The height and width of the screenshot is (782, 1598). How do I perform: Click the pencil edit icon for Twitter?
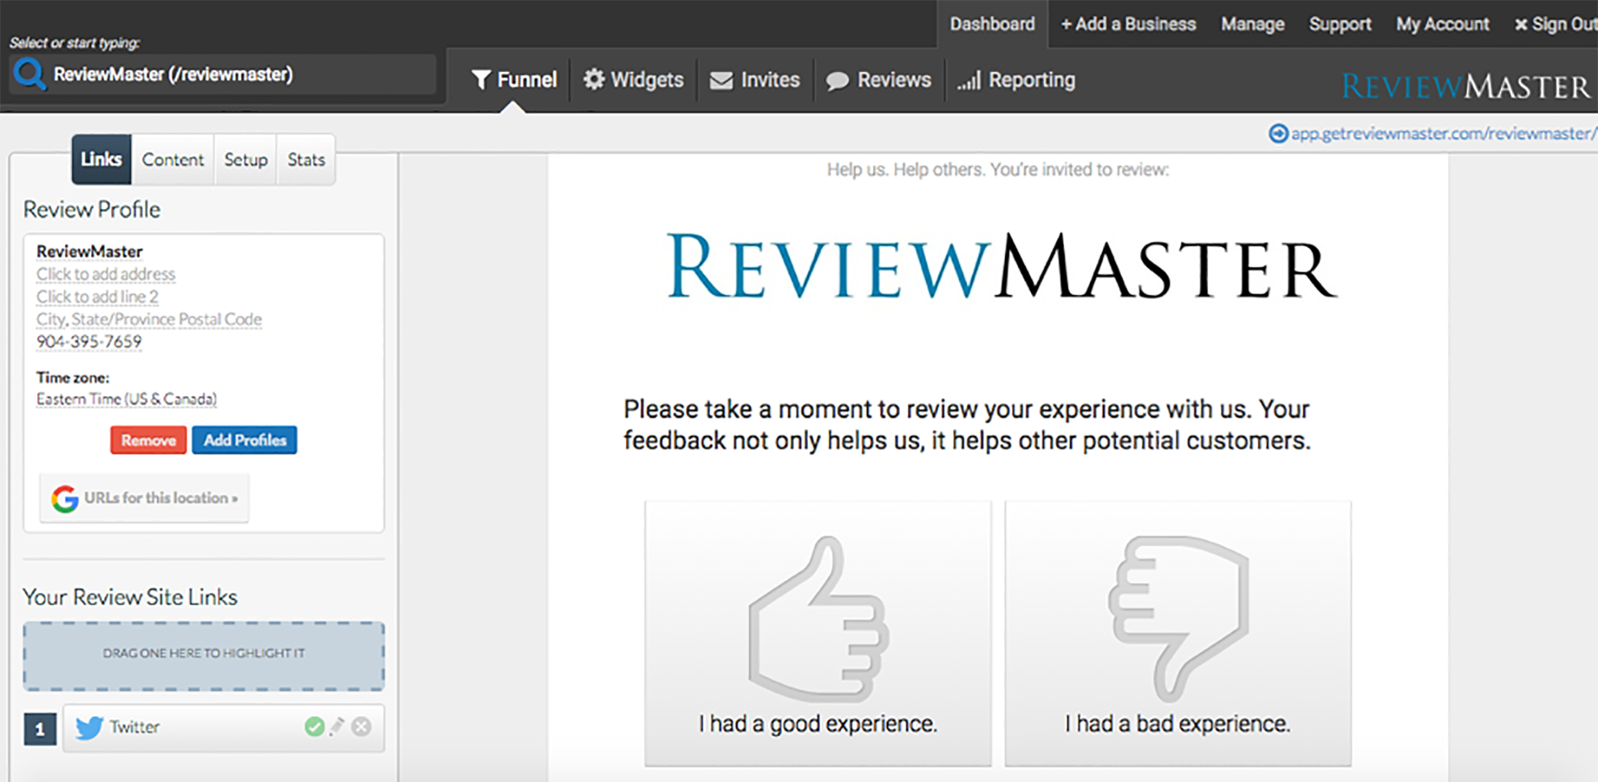coord(337,726)
